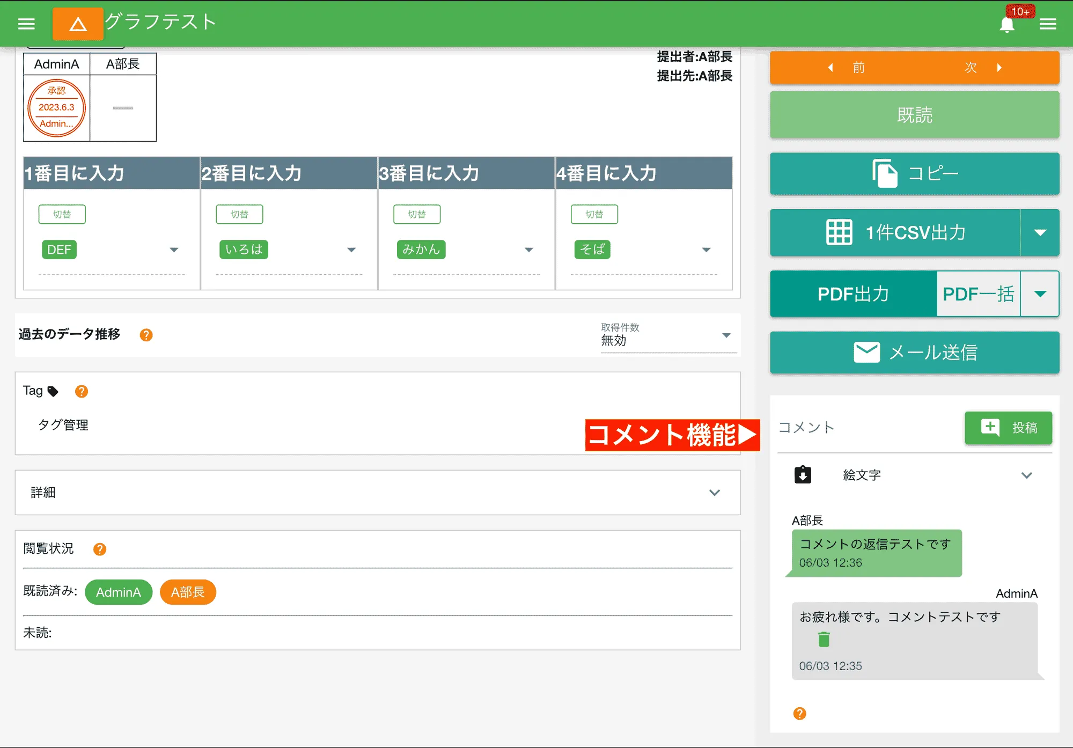The image size is (1073, 748).
Task: Select the A部長 chip under 既読済み
Action: (x=188, y=592)
